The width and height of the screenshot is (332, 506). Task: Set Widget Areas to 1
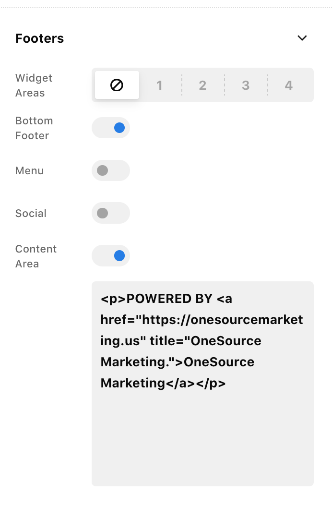coord(159,85)
